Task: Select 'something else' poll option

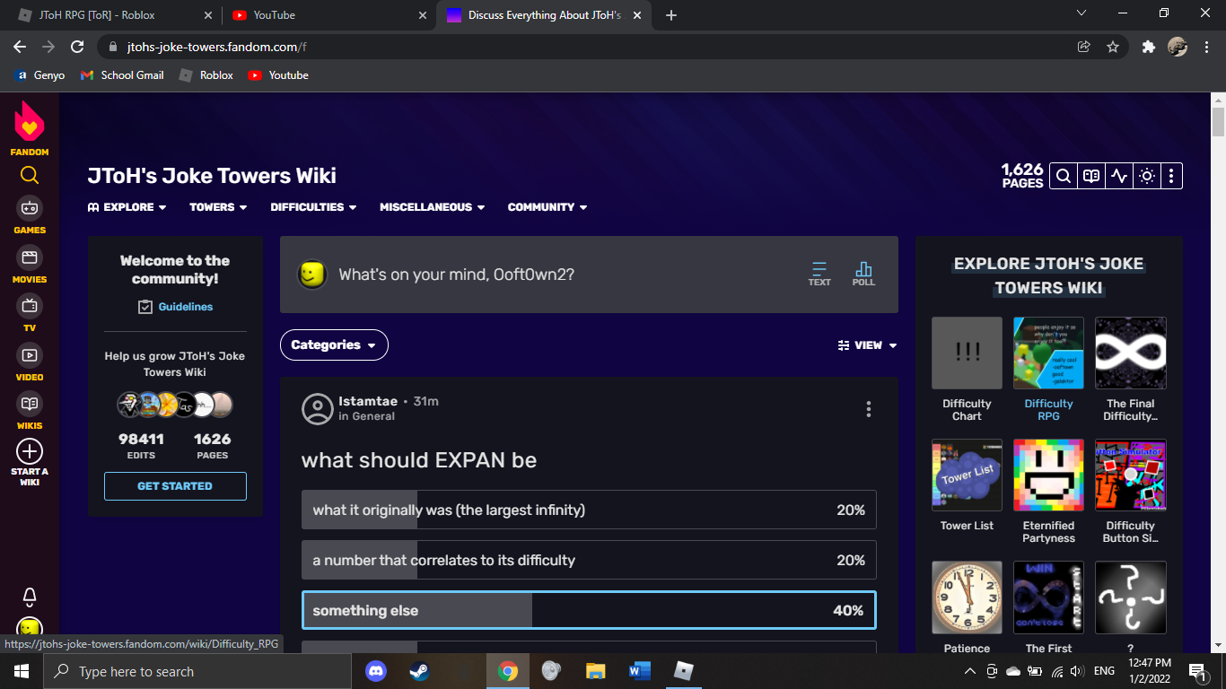Action: click(589, 610)
